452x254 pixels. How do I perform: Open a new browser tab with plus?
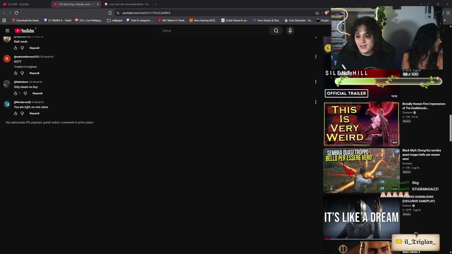click(x=156, y=4)
